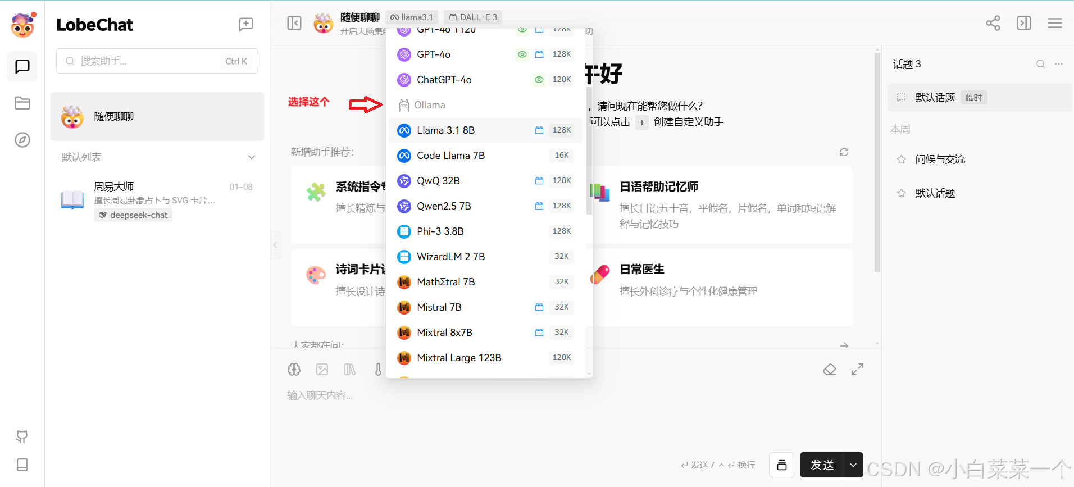Screen dimensions: 1074x487
Task: Create a new assistant with the plus chat icon
Action: coord(246,24)
